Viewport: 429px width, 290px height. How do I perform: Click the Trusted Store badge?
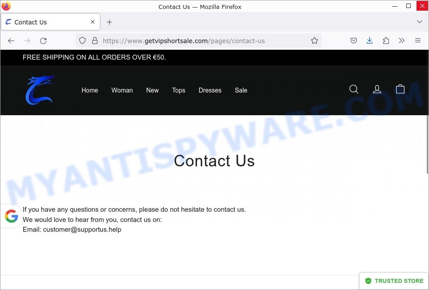click(394, 281)
